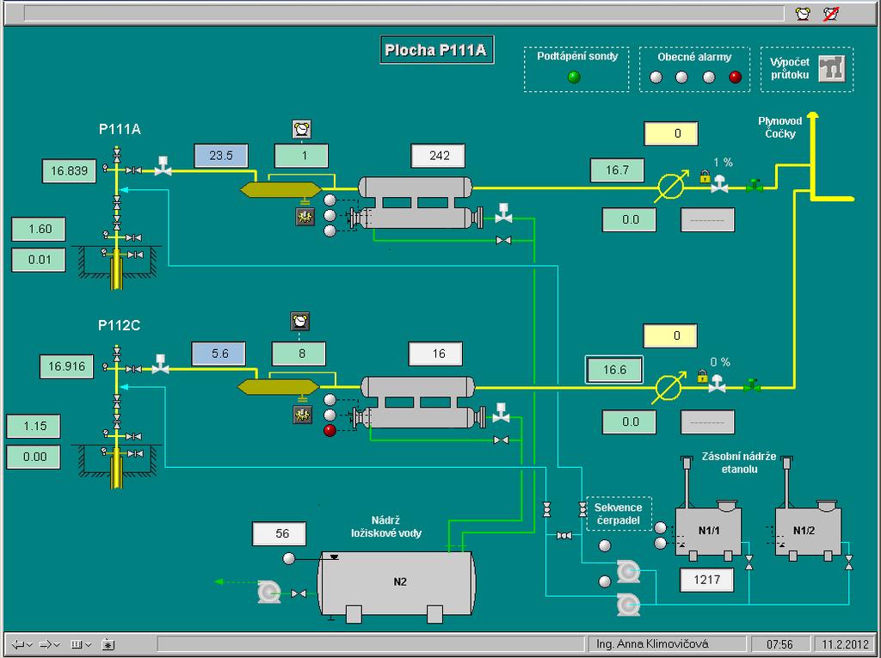Click the first grey Obecné alarmy indicator
Screen dimensions: 881x658
click(656, 77)
